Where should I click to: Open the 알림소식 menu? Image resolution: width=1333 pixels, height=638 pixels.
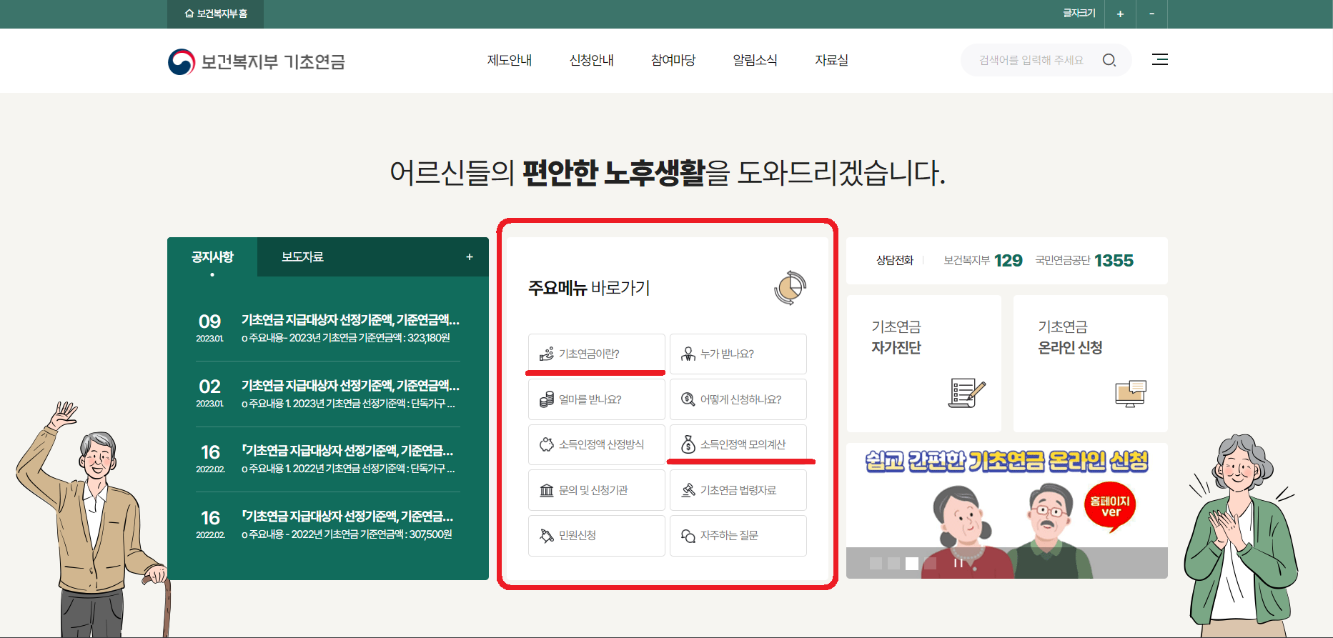(x=755, y=60)
